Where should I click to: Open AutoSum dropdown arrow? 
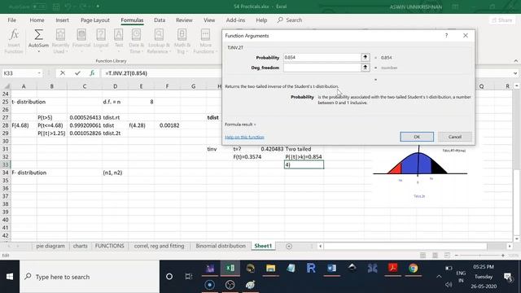(38, 51)
